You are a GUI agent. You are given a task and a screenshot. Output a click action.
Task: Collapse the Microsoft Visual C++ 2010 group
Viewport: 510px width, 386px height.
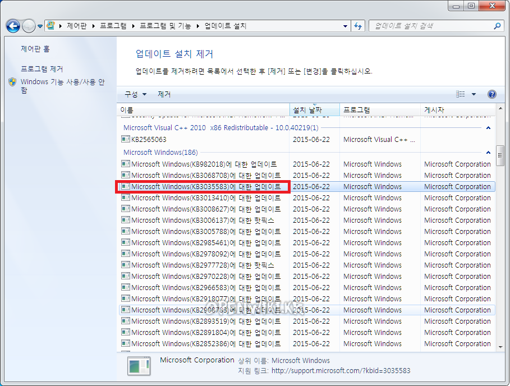(488, 128)
